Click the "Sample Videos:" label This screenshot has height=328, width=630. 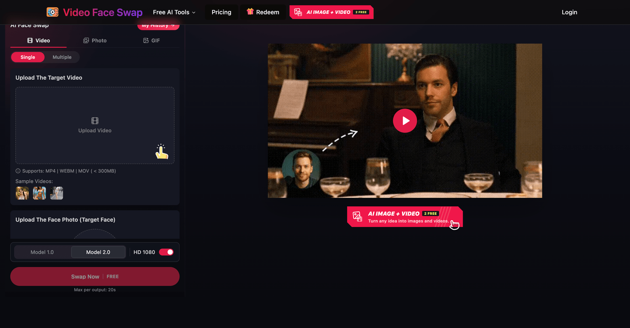coord(34,181)
